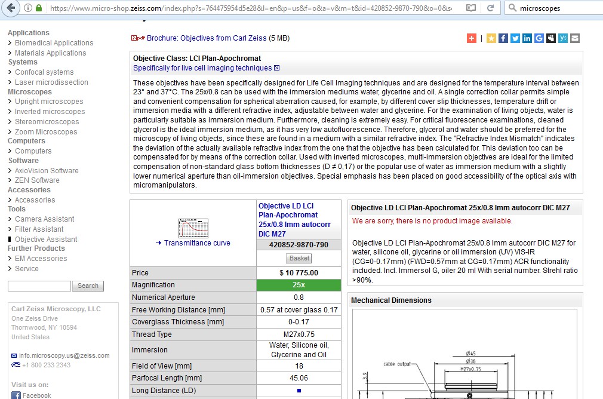Screen dimensions: 603x399
Task: Reload the current page
Action: click(x=490, y=8)
